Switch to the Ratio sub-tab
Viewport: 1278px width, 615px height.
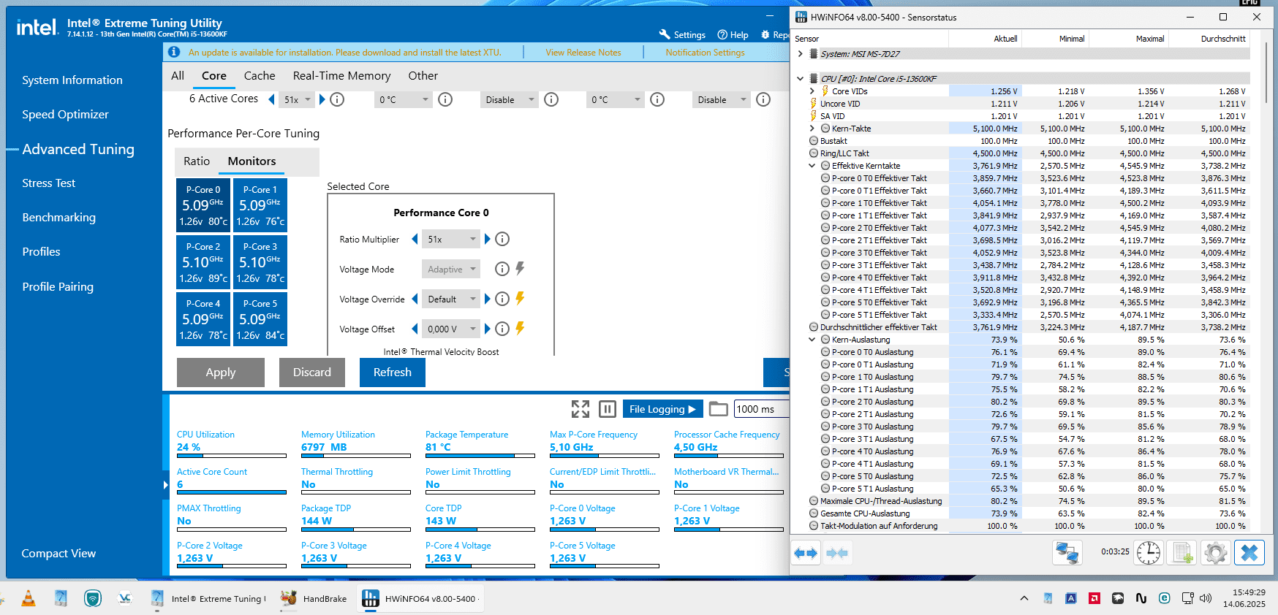[x=197, y=161]
